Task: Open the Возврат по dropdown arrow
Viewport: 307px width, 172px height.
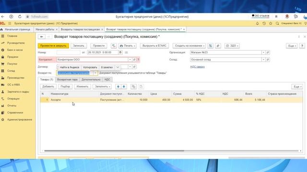Action: [95, 73]
